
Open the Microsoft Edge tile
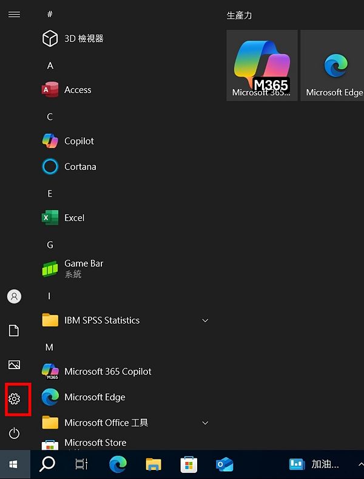click(334, 66)
